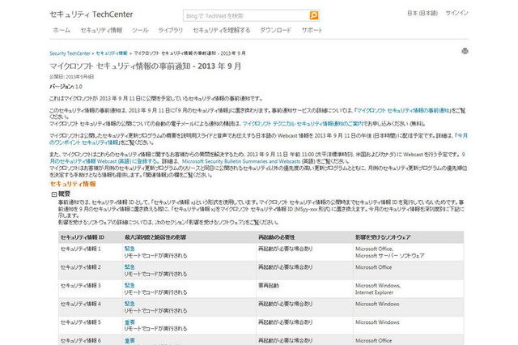Screen dimensions: 518x345
Task: Open Microsoft Security Bulletin Summaries and Webcasts link
Action: (x=241, y=161)
